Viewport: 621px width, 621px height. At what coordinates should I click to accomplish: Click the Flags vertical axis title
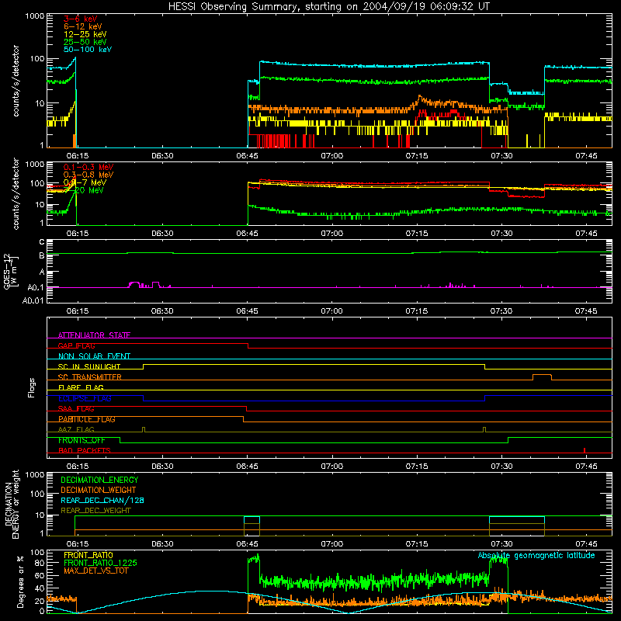coord(31,387)
